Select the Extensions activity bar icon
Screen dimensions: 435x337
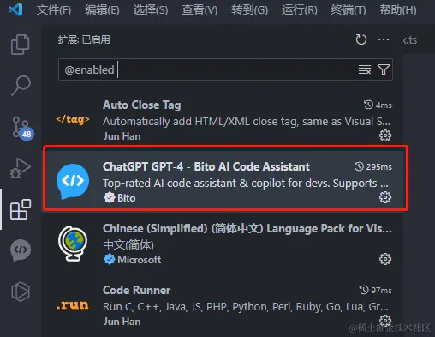coord(21,209)
